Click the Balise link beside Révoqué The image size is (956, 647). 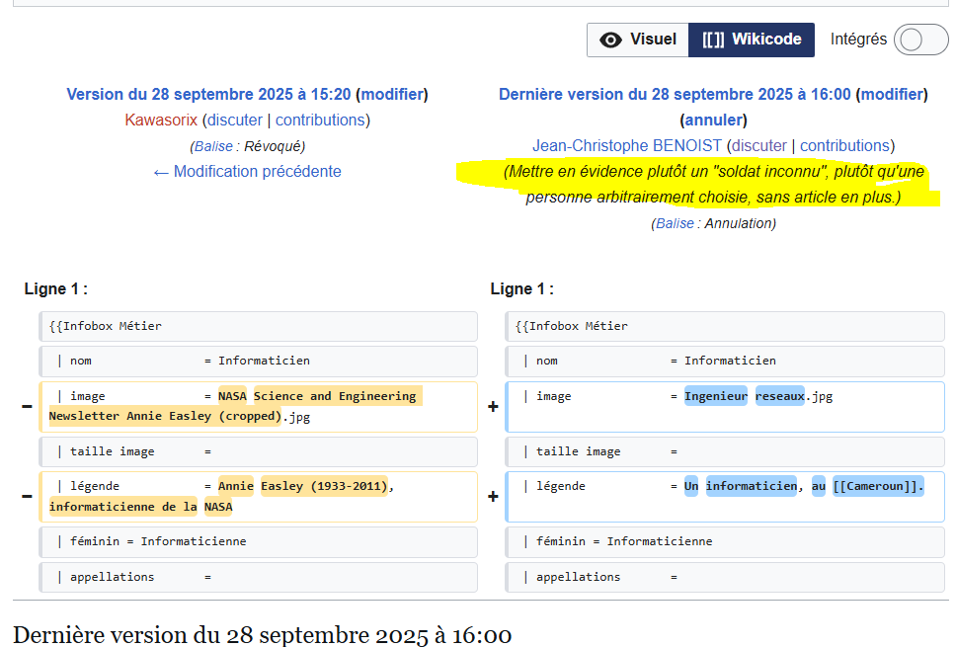(213, 146)
